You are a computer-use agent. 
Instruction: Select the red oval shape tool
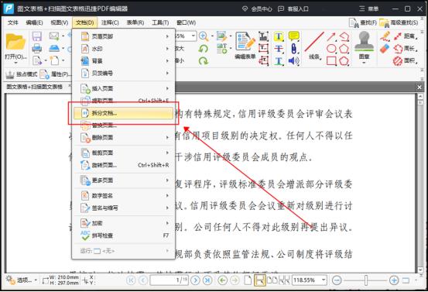pos(331,49)
